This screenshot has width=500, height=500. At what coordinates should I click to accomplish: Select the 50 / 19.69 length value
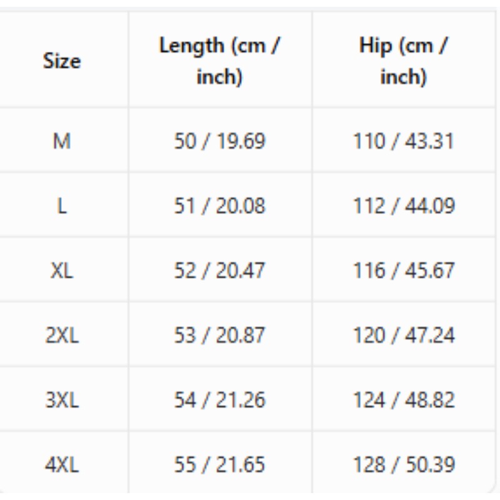click(x=220, y=141)
